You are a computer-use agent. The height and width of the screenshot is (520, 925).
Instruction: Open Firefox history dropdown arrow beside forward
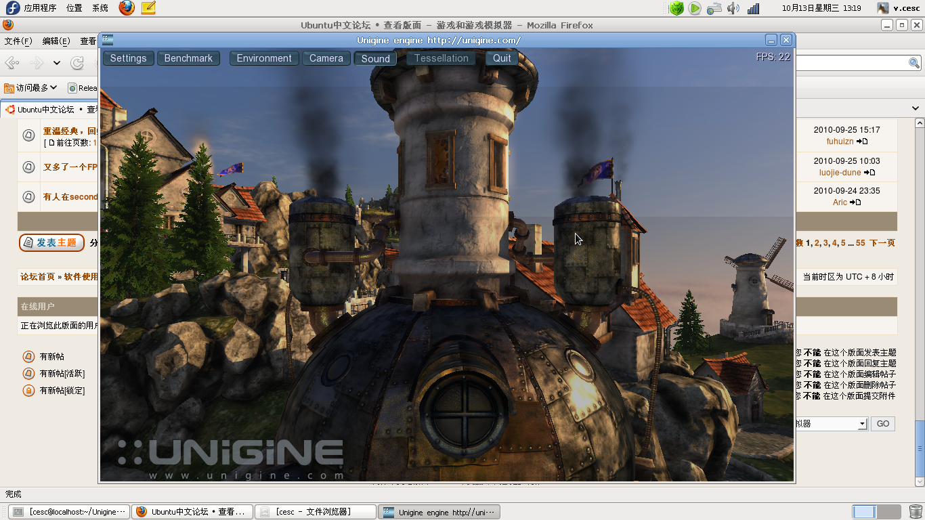(x=57, y=63)
